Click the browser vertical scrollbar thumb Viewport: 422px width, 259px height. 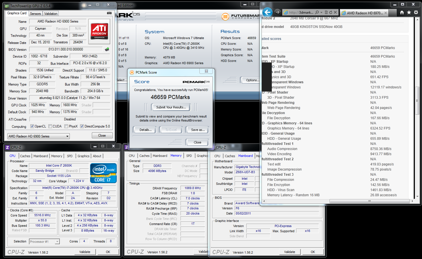[x=417, y=101]
